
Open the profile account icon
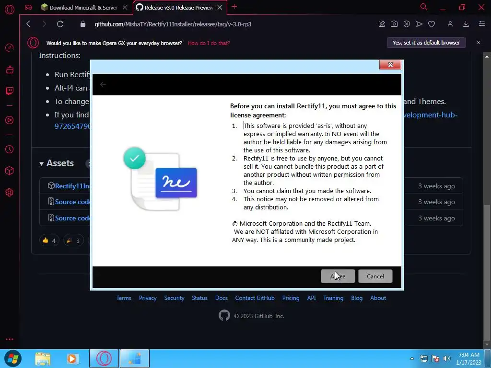click(x=450, y=24)
